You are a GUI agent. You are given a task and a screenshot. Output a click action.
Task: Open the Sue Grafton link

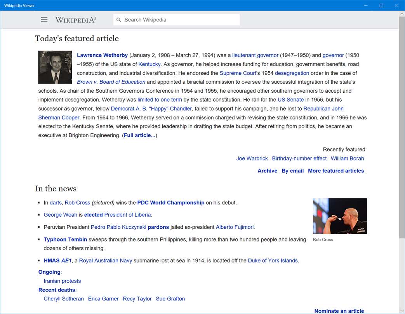[x=170, y=299]
